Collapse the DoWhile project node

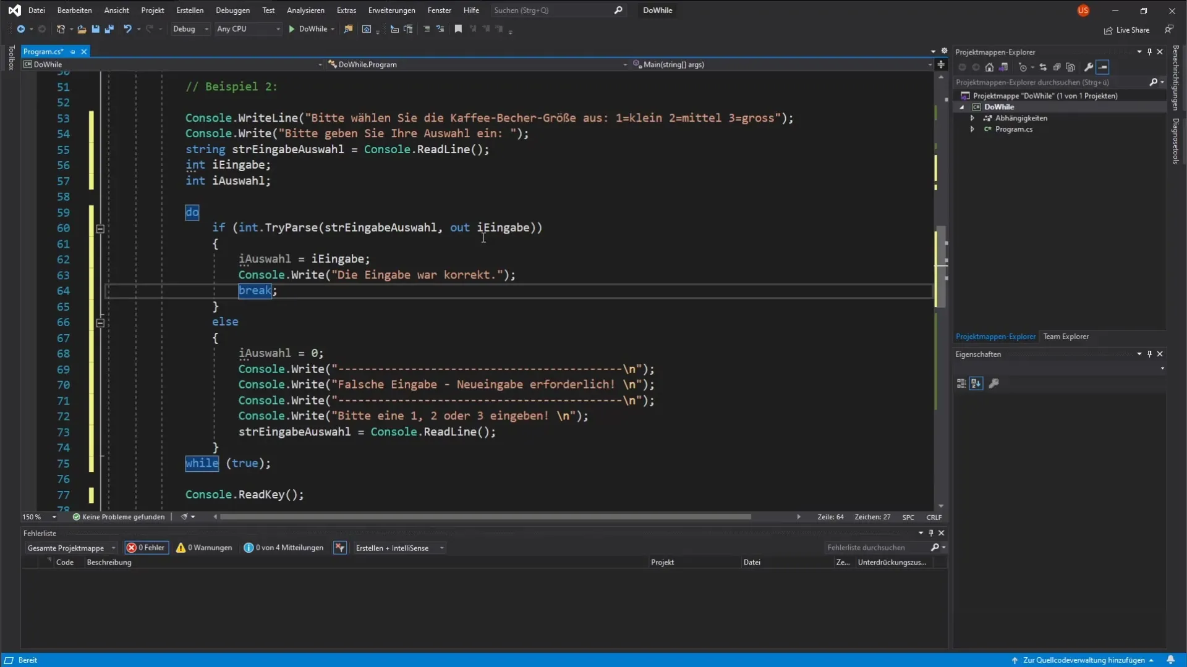click(962, 107)
